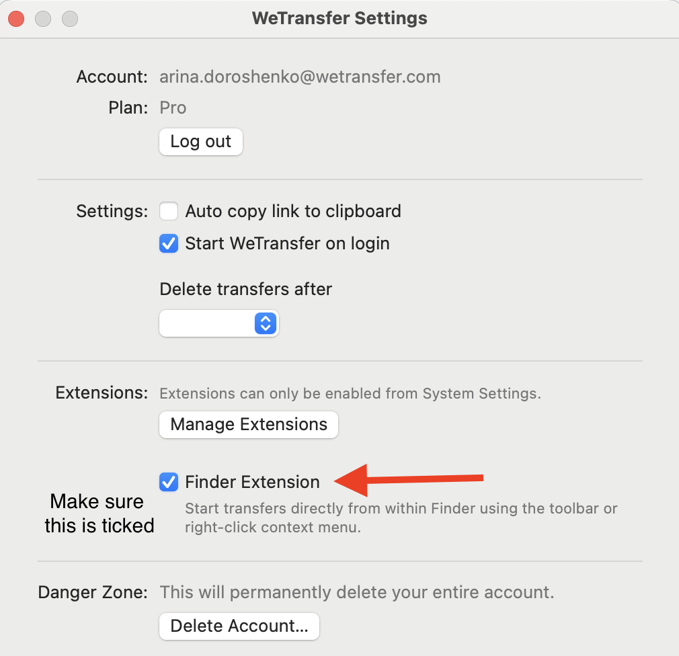
Task: Click the Finder Extension description text
Action: pos(401,518)
